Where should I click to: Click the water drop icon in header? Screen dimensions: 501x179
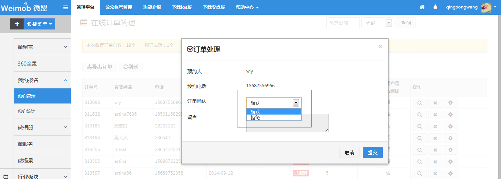point(435,7)
